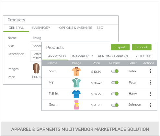
Task: Toggle publish switch for T-Shirt
Action: click(115, 94)
